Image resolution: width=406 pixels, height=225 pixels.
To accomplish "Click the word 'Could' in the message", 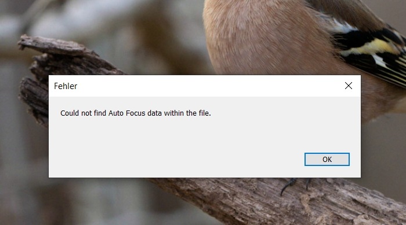I will [x=70, y=113].
